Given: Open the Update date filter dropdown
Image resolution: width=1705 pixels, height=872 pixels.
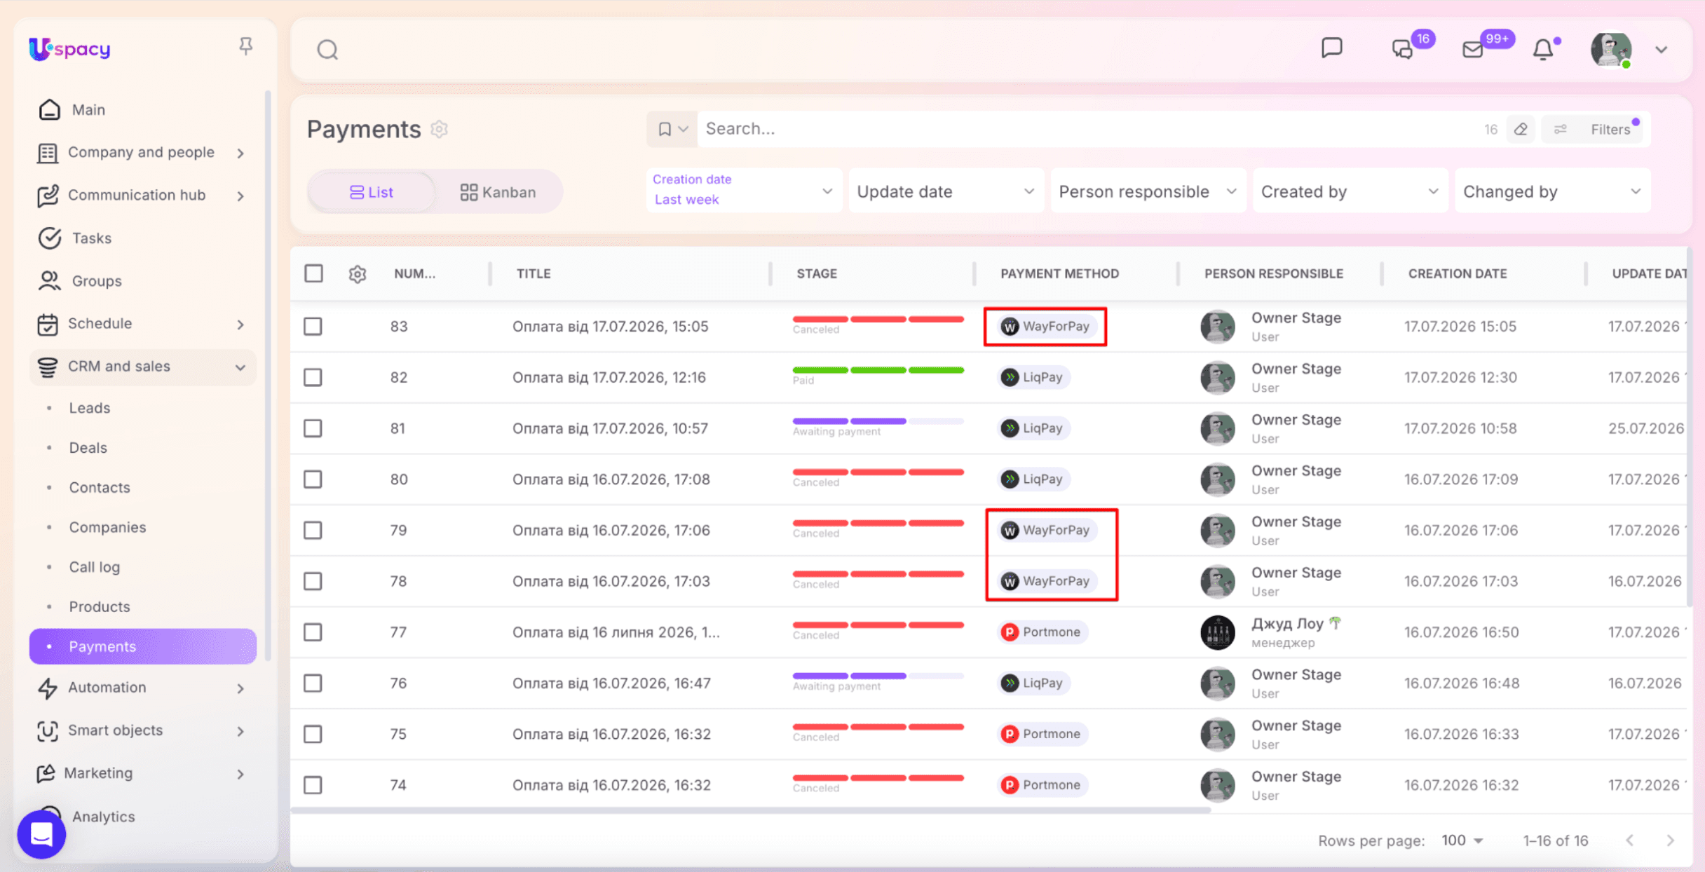Looking at the screenshot, I should click(x=946, y=191).
